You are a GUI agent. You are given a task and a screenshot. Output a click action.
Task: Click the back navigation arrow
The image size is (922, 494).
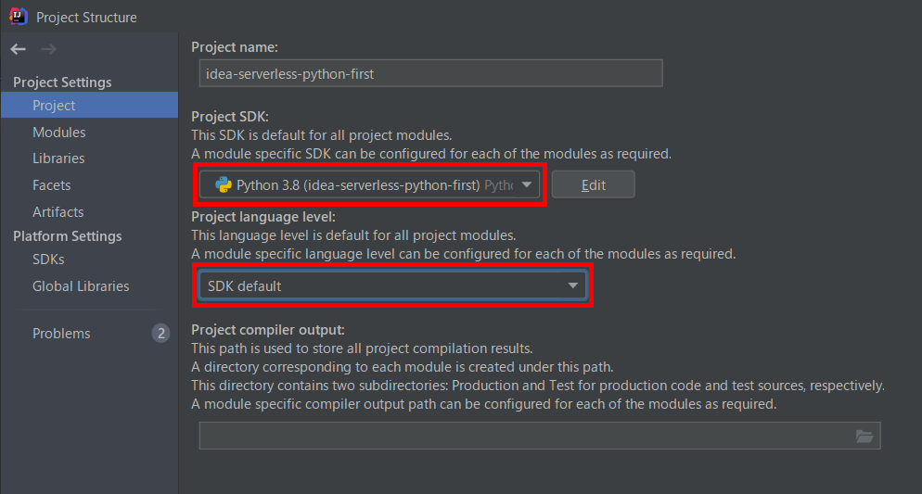(x=19, y=49)
